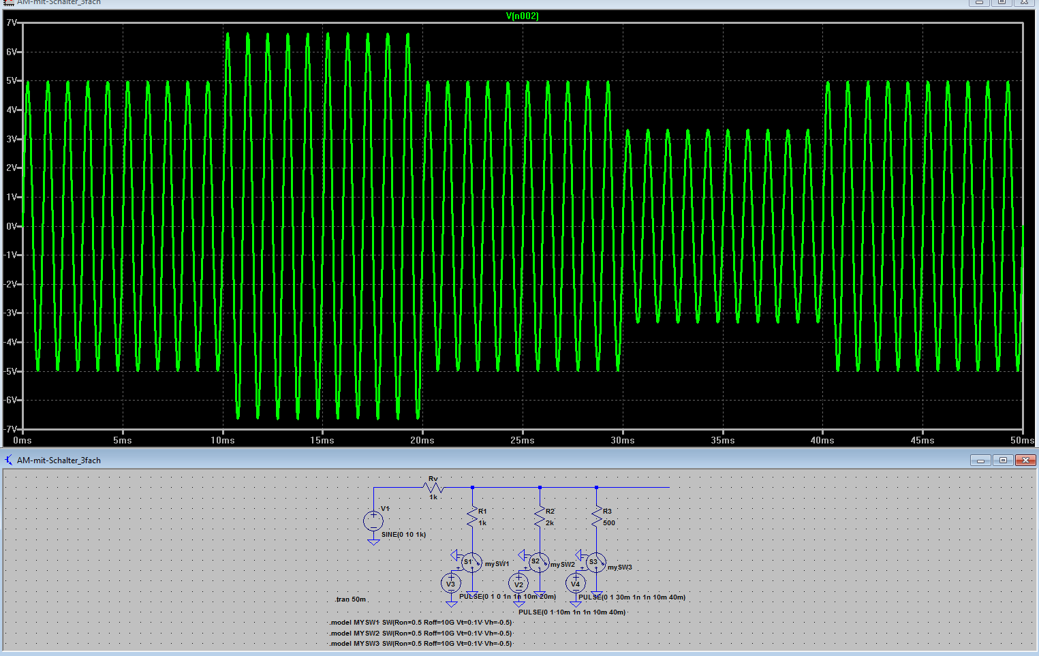1039x656 pixels.
Task: Click the 7V vertical axis label
Action: pyautogui.click(x=11, y=22)
